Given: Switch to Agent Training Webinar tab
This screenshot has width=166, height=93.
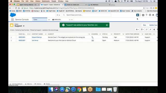Looking at the screenshot, I should pyautogui.click(x=28, y=5).
